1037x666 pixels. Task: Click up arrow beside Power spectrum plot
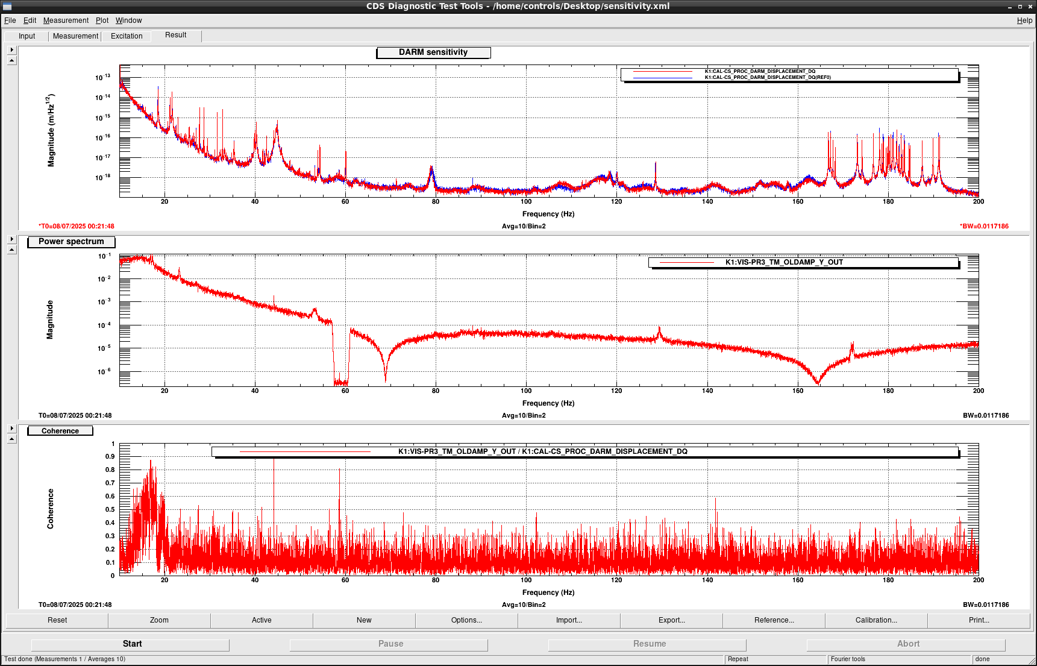11,250
